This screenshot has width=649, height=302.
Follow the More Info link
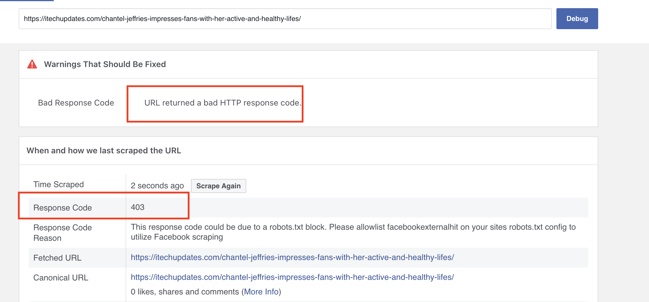261,292
